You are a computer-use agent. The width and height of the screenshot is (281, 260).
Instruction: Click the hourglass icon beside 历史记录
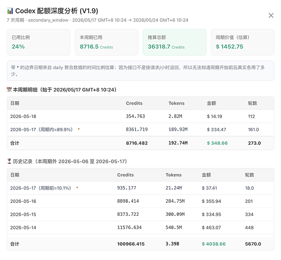tap(9, 161)
